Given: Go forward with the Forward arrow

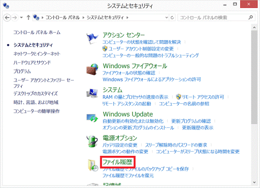Looking at the screenshot, I should tap(15, 18).
